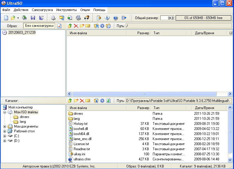This screenshot has height=169, width=234.
Task: Sort catalog list by Дата/Время column header
Action: 209,108
